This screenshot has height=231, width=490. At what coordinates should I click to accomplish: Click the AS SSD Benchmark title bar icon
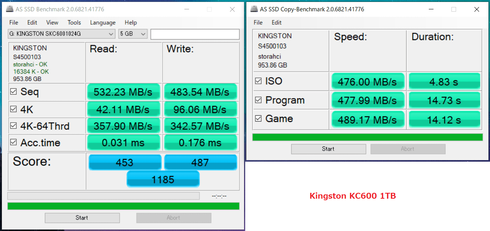[x=10, y=9]
